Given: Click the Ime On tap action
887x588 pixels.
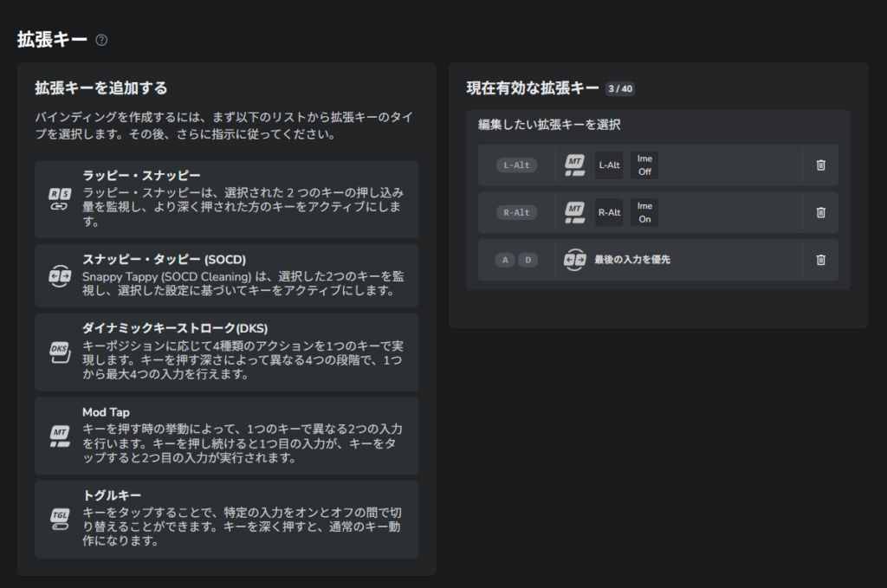Looking at the screenshot, I should [644, 212].
